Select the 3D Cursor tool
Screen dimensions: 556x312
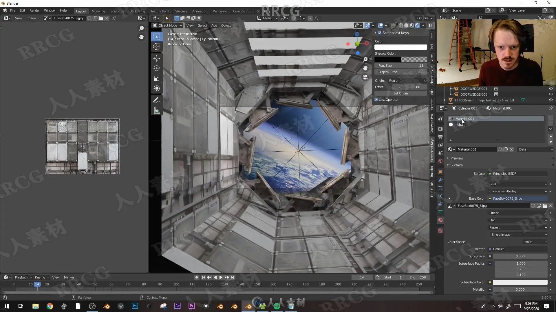(x=157, y=47)
